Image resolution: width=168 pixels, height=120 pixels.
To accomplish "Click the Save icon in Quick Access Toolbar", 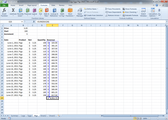I will 5,2.
